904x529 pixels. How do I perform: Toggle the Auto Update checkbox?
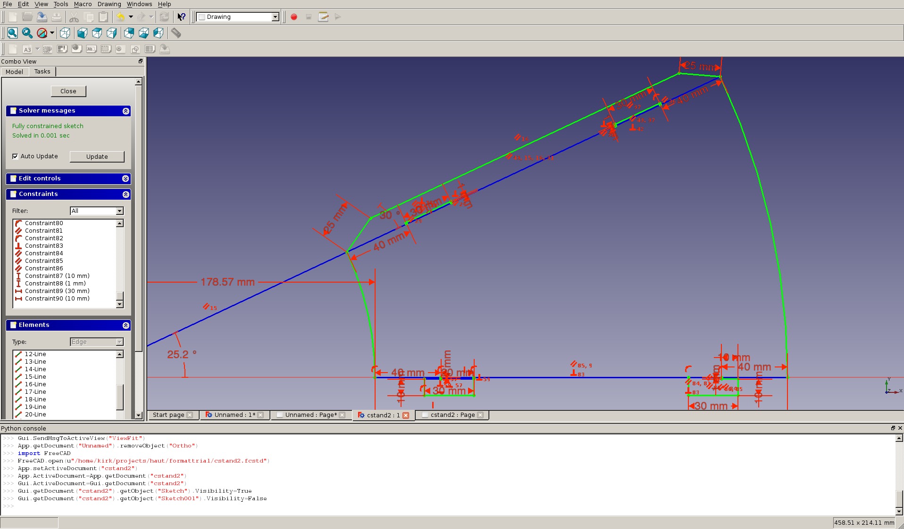15,156
